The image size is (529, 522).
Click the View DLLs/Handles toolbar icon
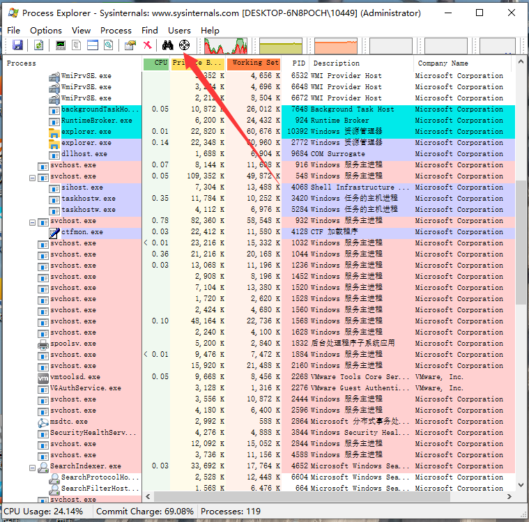point(108,45)
